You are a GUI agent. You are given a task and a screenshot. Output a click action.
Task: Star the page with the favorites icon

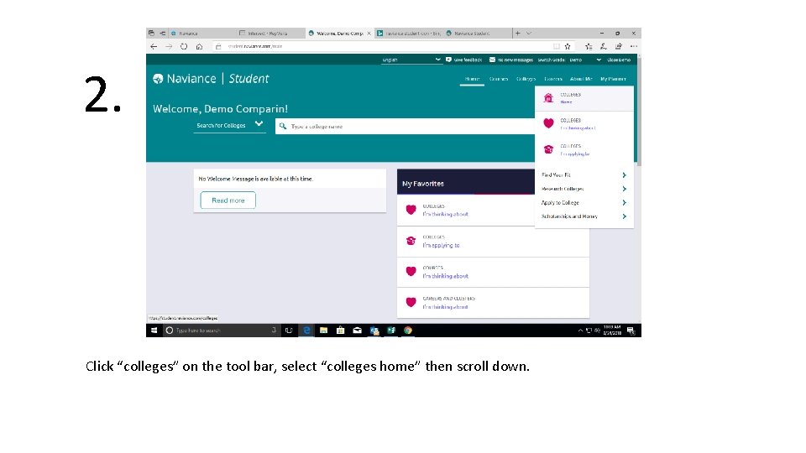click(x=568, y=46)
